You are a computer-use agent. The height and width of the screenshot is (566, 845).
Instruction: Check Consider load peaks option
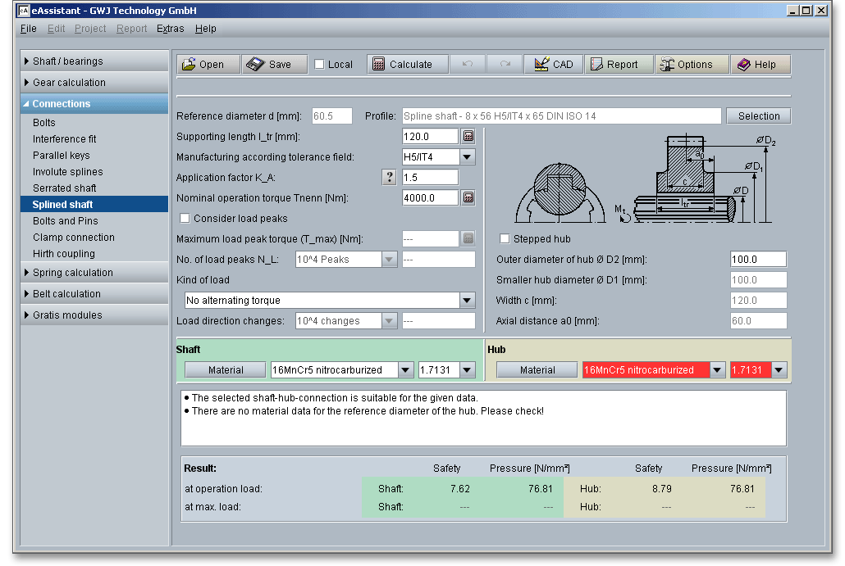click(185, 219)
